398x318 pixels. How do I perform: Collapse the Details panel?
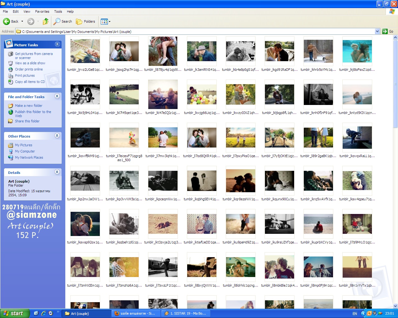tap(57, 172)
